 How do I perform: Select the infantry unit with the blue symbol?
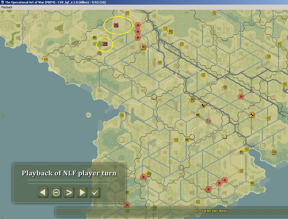click(x=94, y=38)
